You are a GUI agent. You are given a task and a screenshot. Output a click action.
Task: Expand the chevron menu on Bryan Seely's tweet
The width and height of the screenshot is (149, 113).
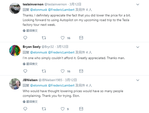(x=138, y=47)
